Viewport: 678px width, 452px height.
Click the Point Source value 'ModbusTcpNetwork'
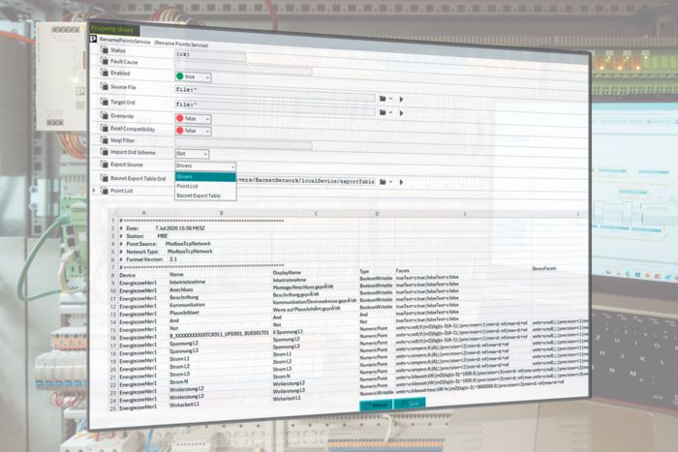(x=188, y=244)
